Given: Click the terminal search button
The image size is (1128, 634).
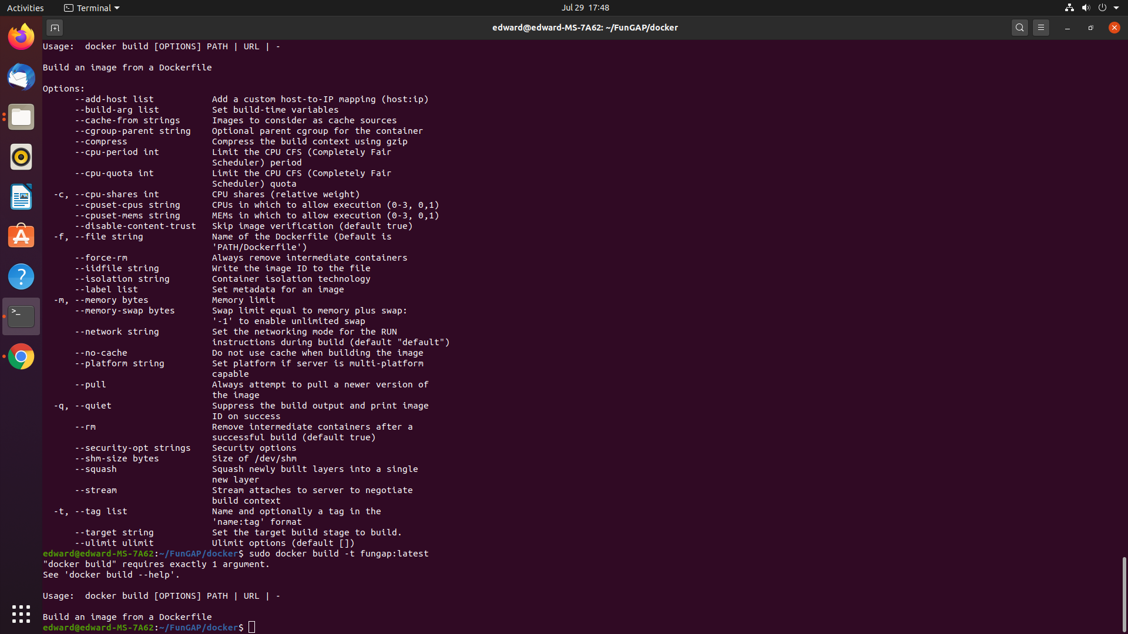Looking at the screenshot, I should [1020, 28].
